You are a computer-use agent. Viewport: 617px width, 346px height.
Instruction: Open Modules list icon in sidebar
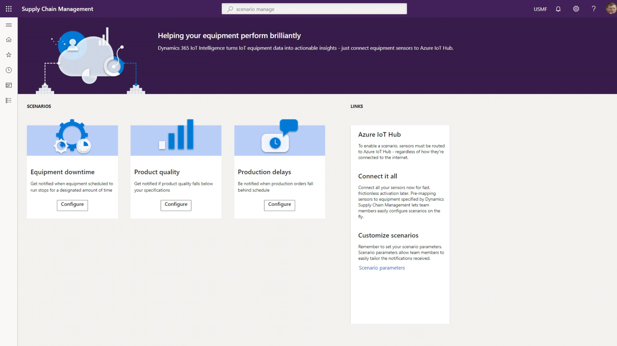pos(9,100)
